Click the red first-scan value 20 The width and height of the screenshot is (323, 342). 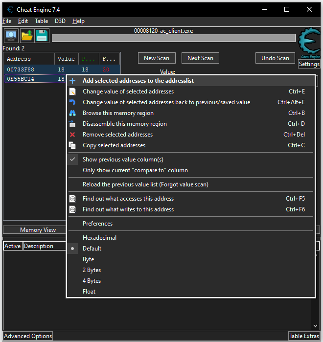(x=106, y=70)
